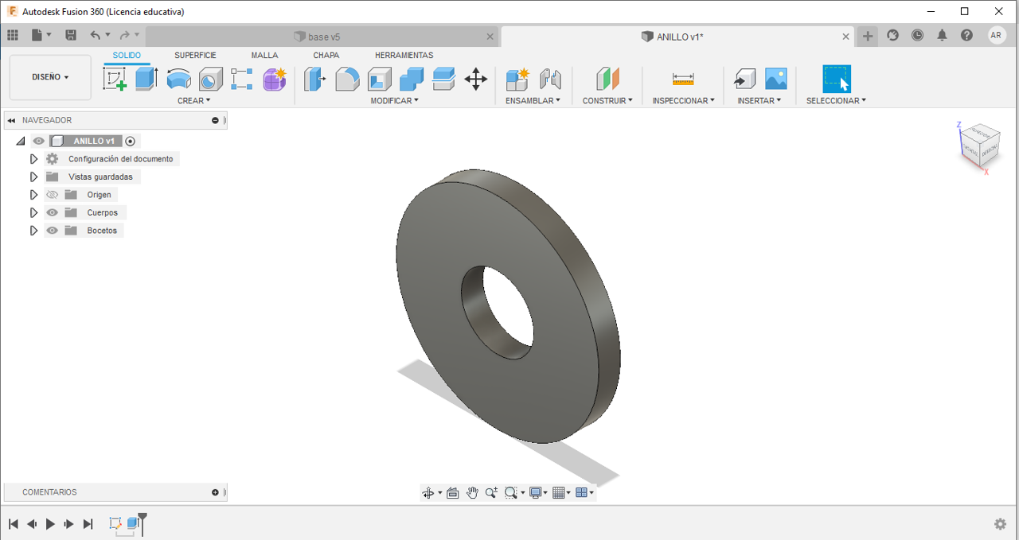Select the Press Pull tool
Screen dimensions: 1019x540
pos(315,79)
